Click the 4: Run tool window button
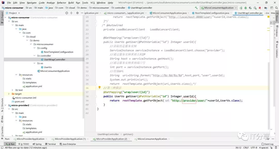 pos(10,144)
